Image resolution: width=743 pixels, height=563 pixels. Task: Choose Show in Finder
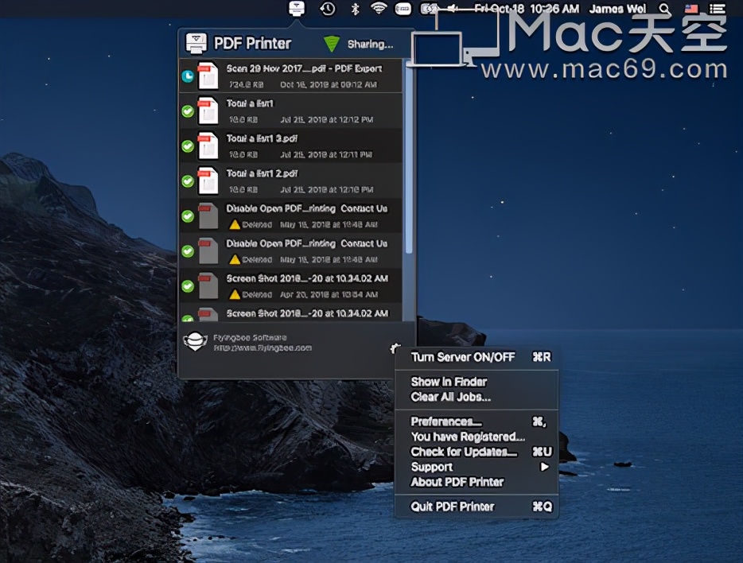point(477,382)
